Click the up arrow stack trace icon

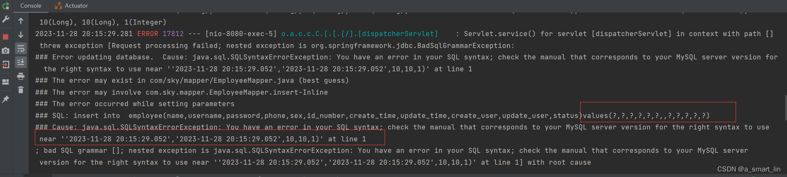coord(21,21)
